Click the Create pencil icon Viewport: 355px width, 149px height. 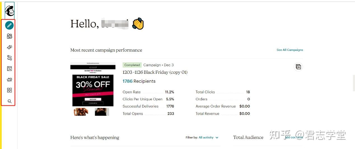point(10,25)
